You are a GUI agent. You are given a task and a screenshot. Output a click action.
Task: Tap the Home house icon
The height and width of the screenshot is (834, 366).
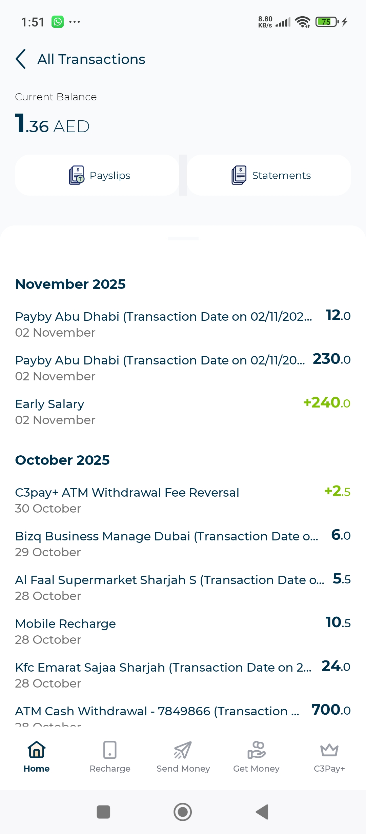coord(37,749)
